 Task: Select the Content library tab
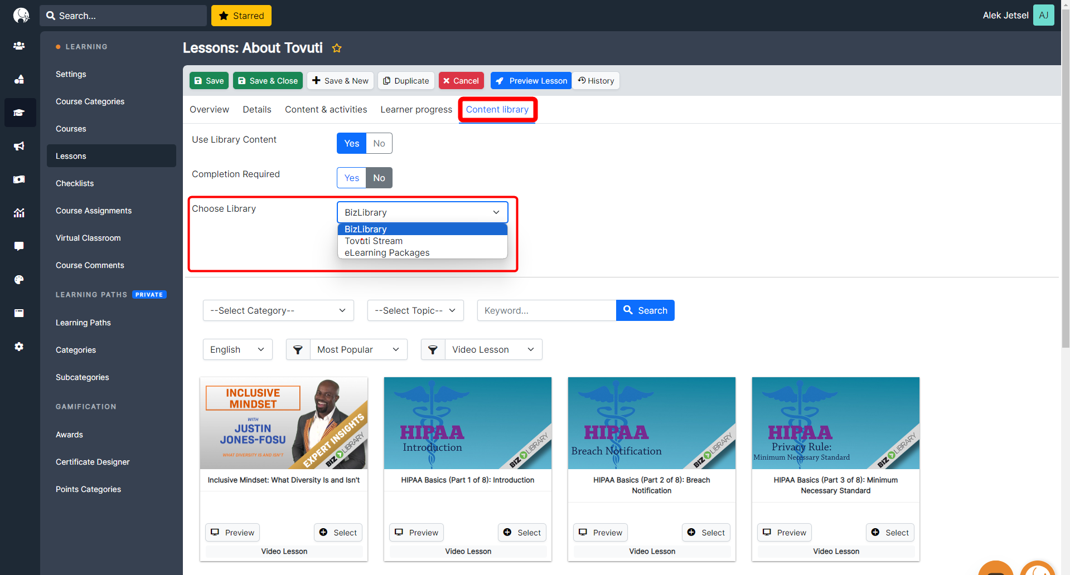[497, 110]
